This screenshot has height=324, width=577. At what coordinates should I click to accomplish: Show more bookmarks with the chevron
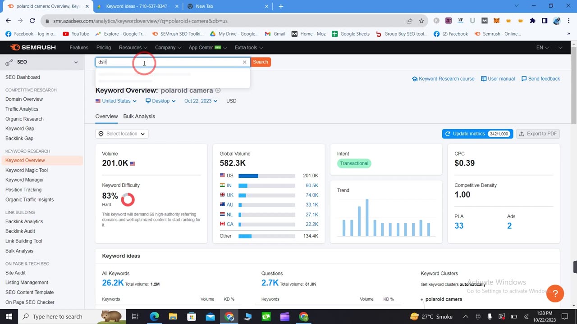tap(568, 34)
